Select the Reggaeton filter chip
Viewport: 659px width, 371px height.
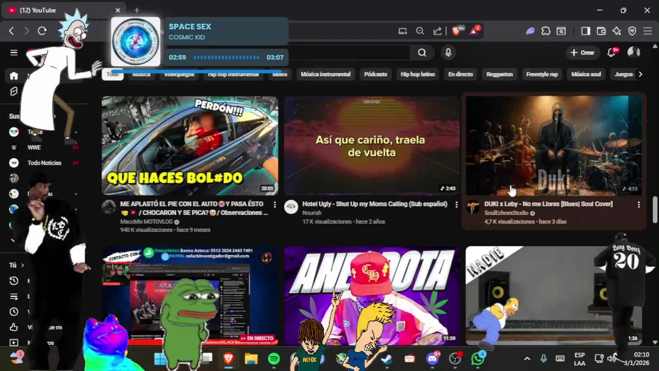click(x=500, y=74)
